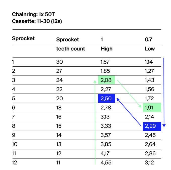The width and height of the screenshot is (171, 170).
Task: Click sprocket number 10 in first column
Action: click(15, 144)
